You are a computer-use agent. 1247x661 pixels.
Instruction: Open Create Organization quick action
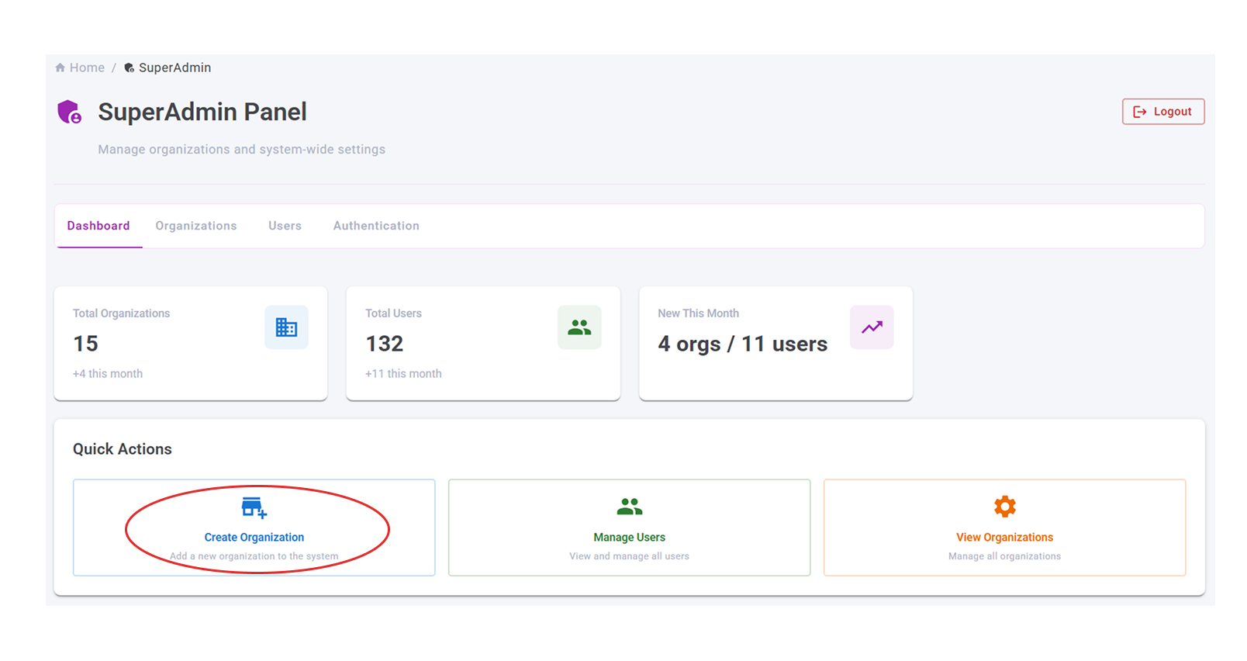tap(254, 537)
